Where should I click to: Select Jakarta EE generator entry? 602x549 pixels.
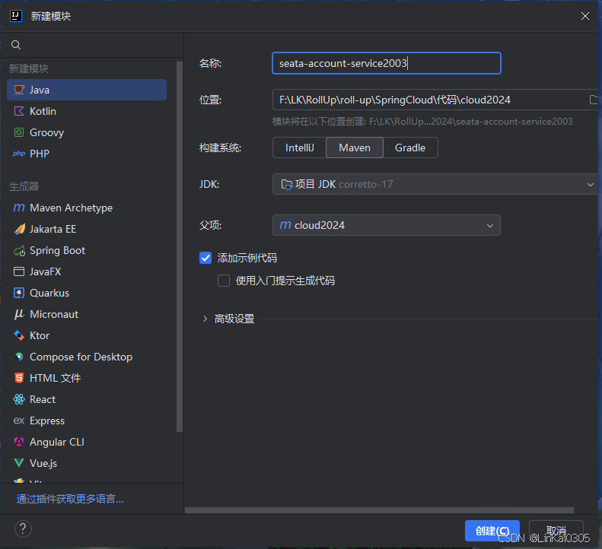pos(87,229)
